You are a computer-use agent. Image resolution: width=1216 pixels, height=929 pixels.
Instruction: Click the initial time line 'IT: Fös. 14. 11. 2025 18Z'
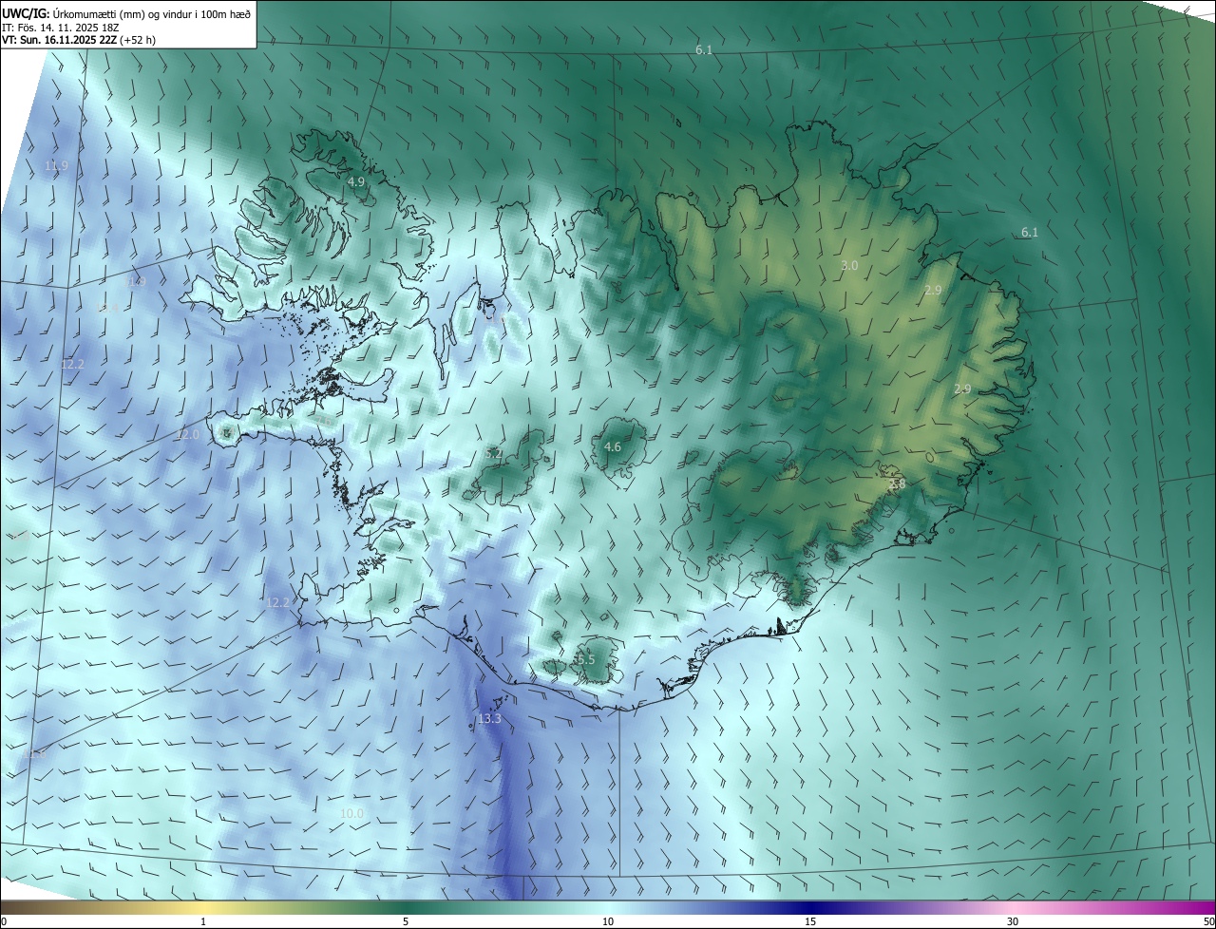click(x=61, y=27)
